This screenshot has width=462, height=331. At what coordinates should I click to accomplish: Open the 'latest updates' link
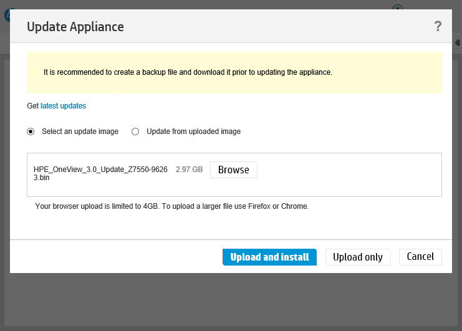(63, 106)
